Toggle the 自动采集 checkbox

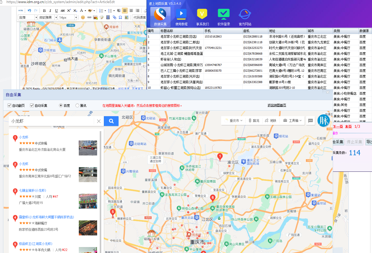32,106
